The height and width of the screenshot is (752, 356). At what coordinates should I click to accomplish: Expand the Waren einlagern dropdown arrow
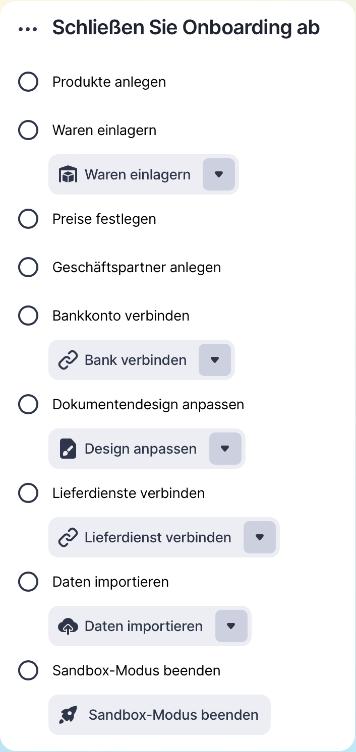(x=219, y=174)
